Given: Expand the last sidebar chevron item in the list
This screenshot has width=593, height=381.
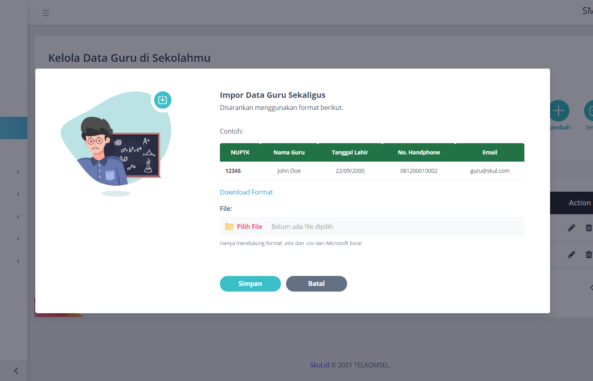Looking at the screenshot, I should click(x=18, y=261).
